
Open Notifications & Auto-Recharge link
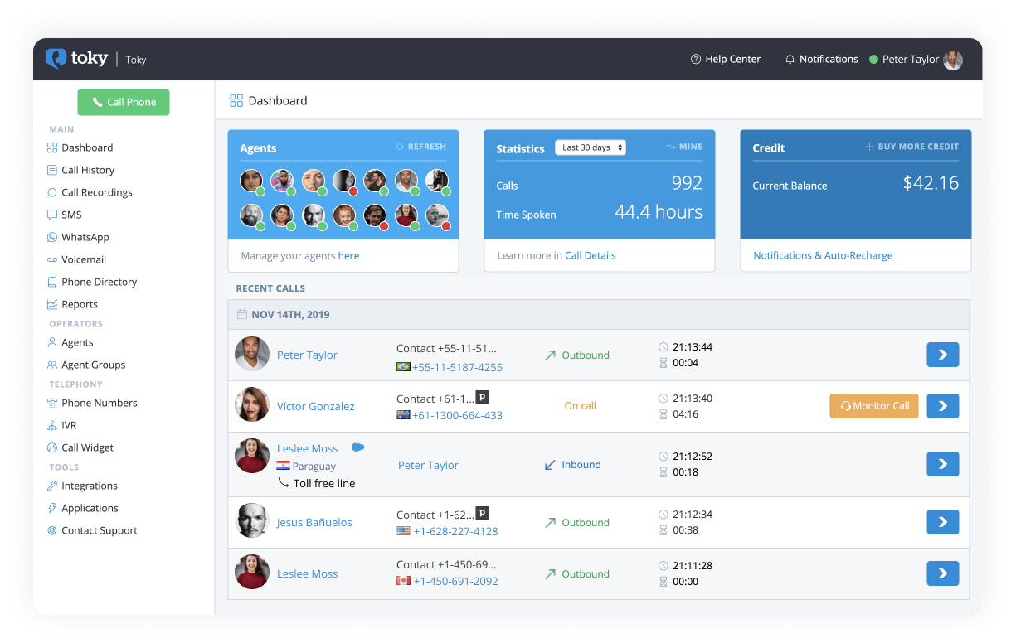[823, 255]
